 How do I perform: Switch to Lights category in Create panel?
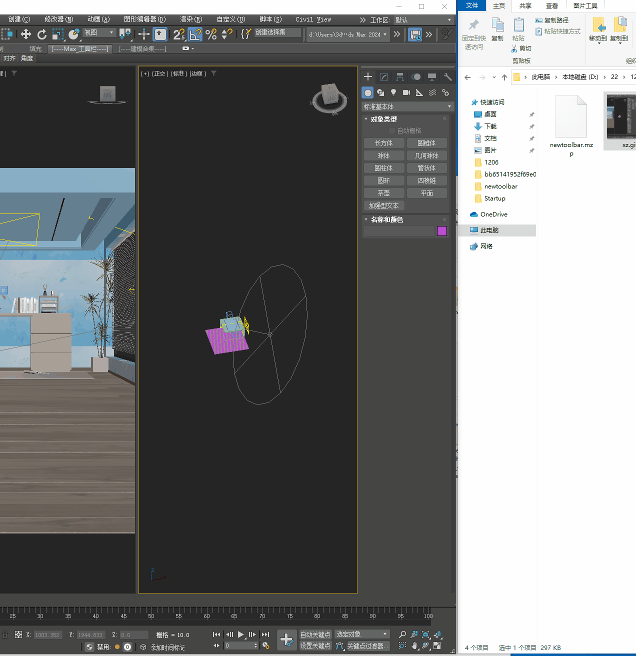pyautogui.click(x=393, y=92)
